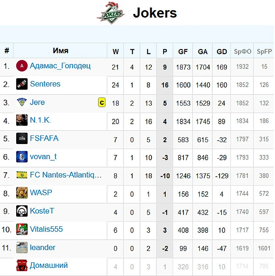Click KosteT black-and-white avatar icon
The image size is (275, 276).
[x=22, y=211]
